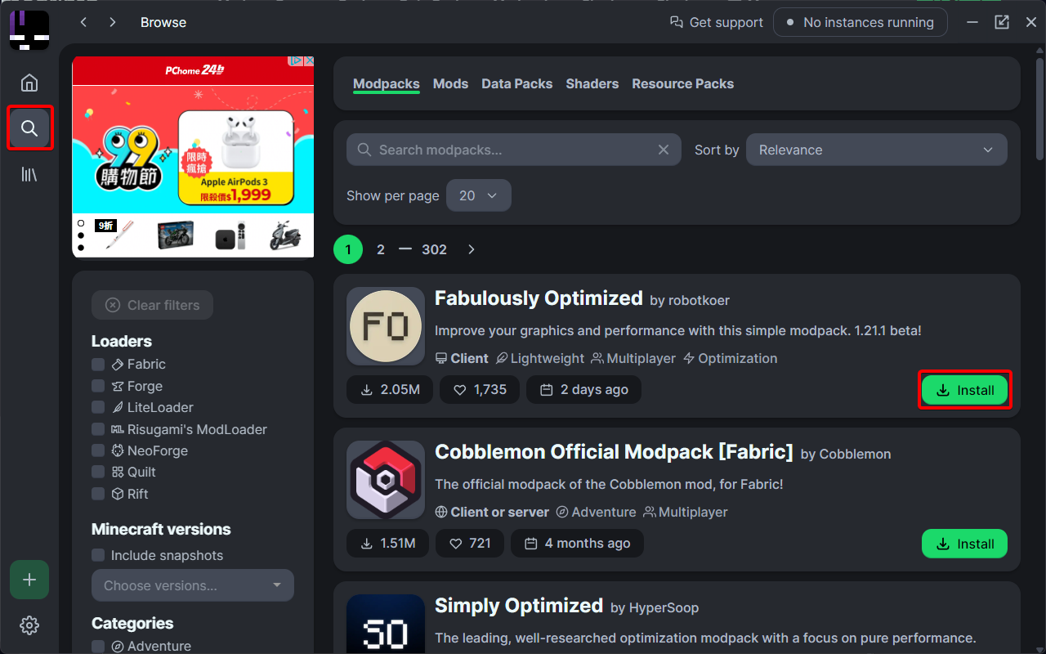
Task: Open the Choose versions dropdown
Action: point(193,585)
